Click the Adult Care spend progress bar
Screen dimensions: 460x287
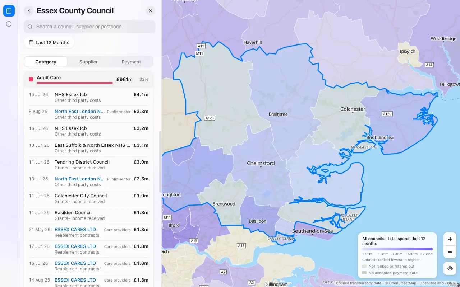(x=75, y=83)
